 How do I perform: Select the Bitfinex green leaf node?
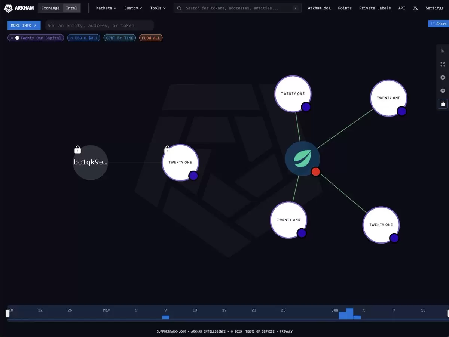302,159
